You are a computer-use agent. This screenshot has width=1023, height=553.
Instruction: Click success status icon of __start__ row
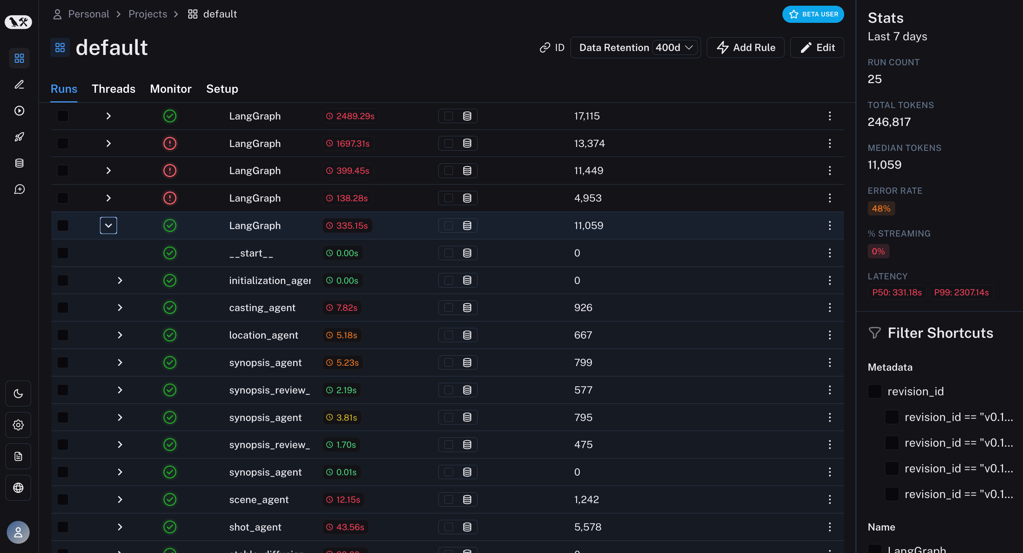click(x=170, y=253)
